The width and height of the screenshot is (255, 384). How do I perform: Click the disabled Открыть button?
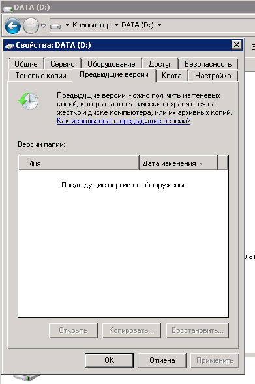(73, 330)
